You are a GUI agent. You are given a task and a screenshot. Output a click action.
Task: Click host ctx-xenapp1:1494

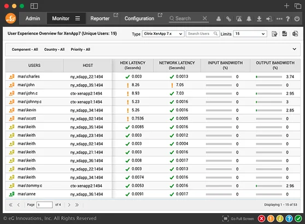pyautogui.click(x=86, y=102)
